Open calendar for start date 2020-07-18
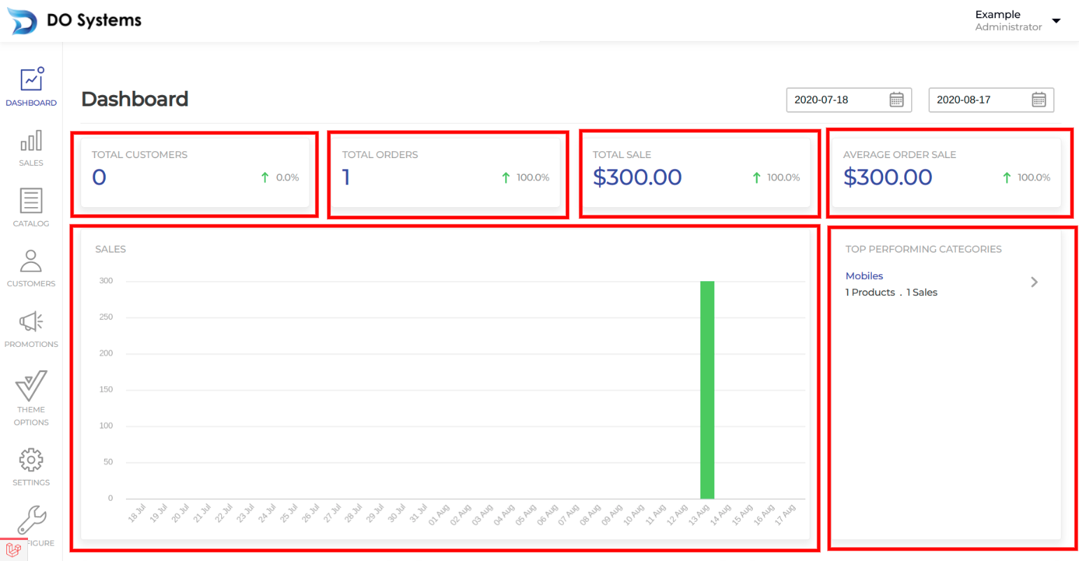 896,100
